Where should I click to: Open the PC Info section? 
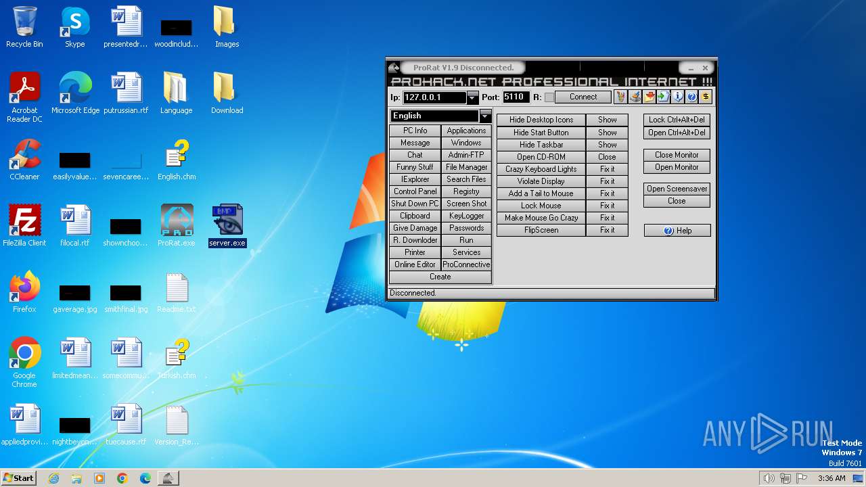[415, 131]
